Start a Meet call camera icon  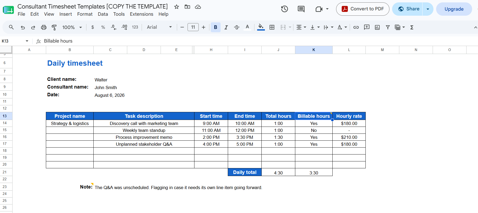coord(319,9)
